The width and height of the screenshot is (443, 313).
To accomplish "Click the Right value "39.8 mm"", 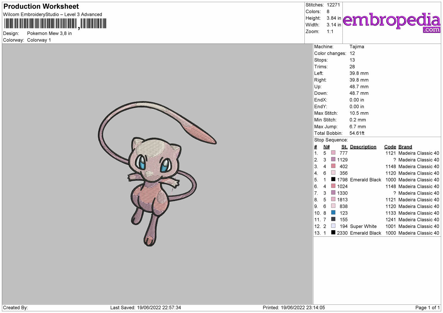I will click(359, 80).
